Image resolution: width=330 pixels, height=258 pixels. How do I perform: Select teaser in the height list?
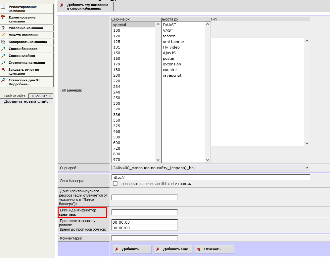pos(183,36)
